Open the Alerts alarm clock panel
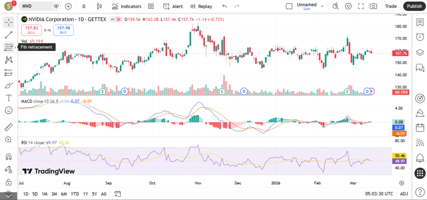427x200 pixels. [x=420, y=37]
